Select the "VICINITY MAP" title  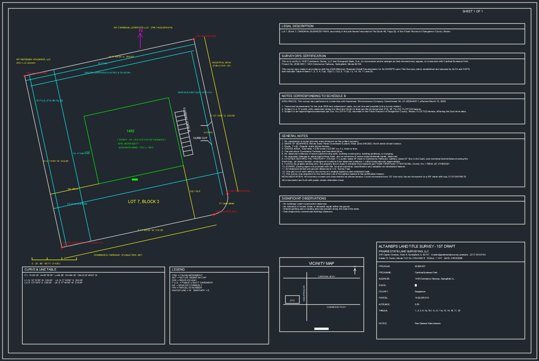pyautogui.click(x=321, y=264)
